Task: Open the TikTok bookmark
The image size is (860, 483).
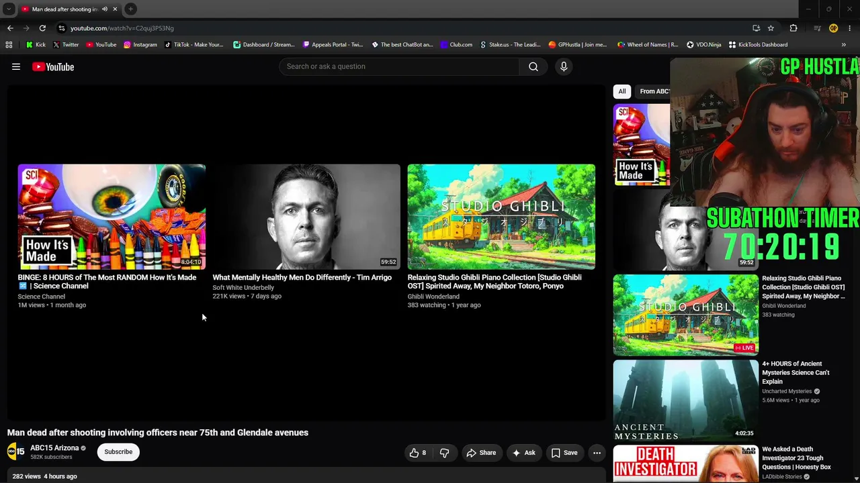Action: [193, 45]
